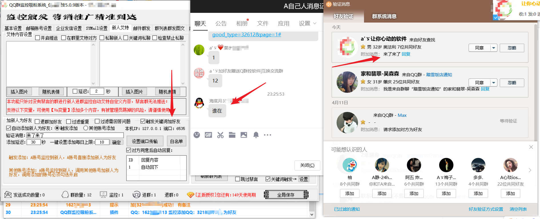
Task: Show next page of suggested contacts
Action: (x=530, y=170)
